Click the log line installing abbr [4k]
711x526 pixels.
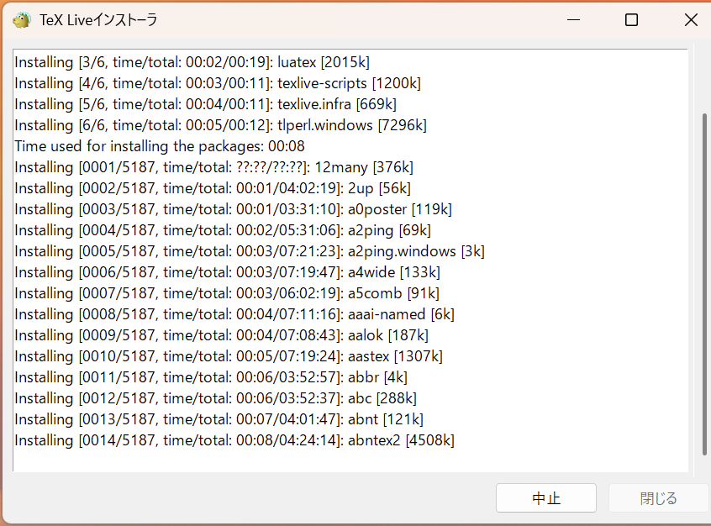point(211,377)
